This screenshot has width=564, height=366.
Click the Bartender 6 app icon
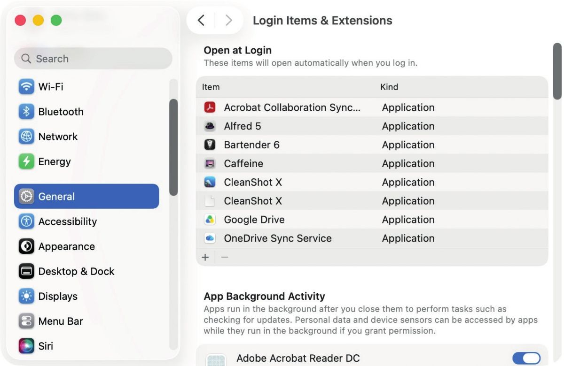click(x=210, y=145)
